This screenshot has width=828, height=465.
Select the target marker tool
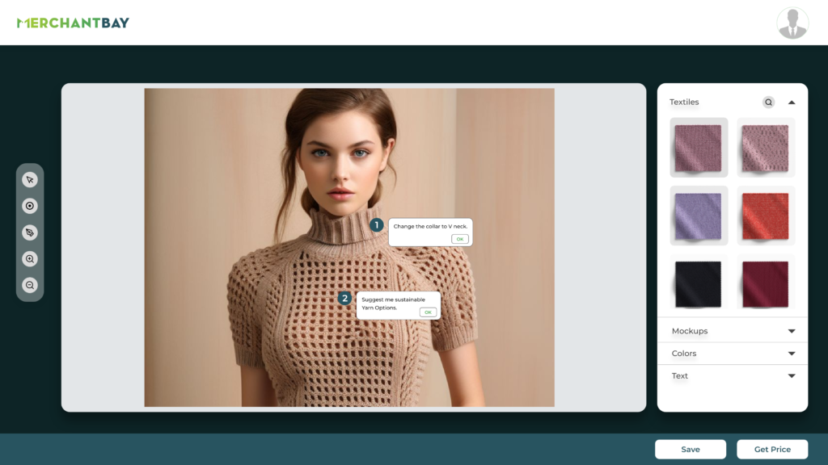click(30, 206)
